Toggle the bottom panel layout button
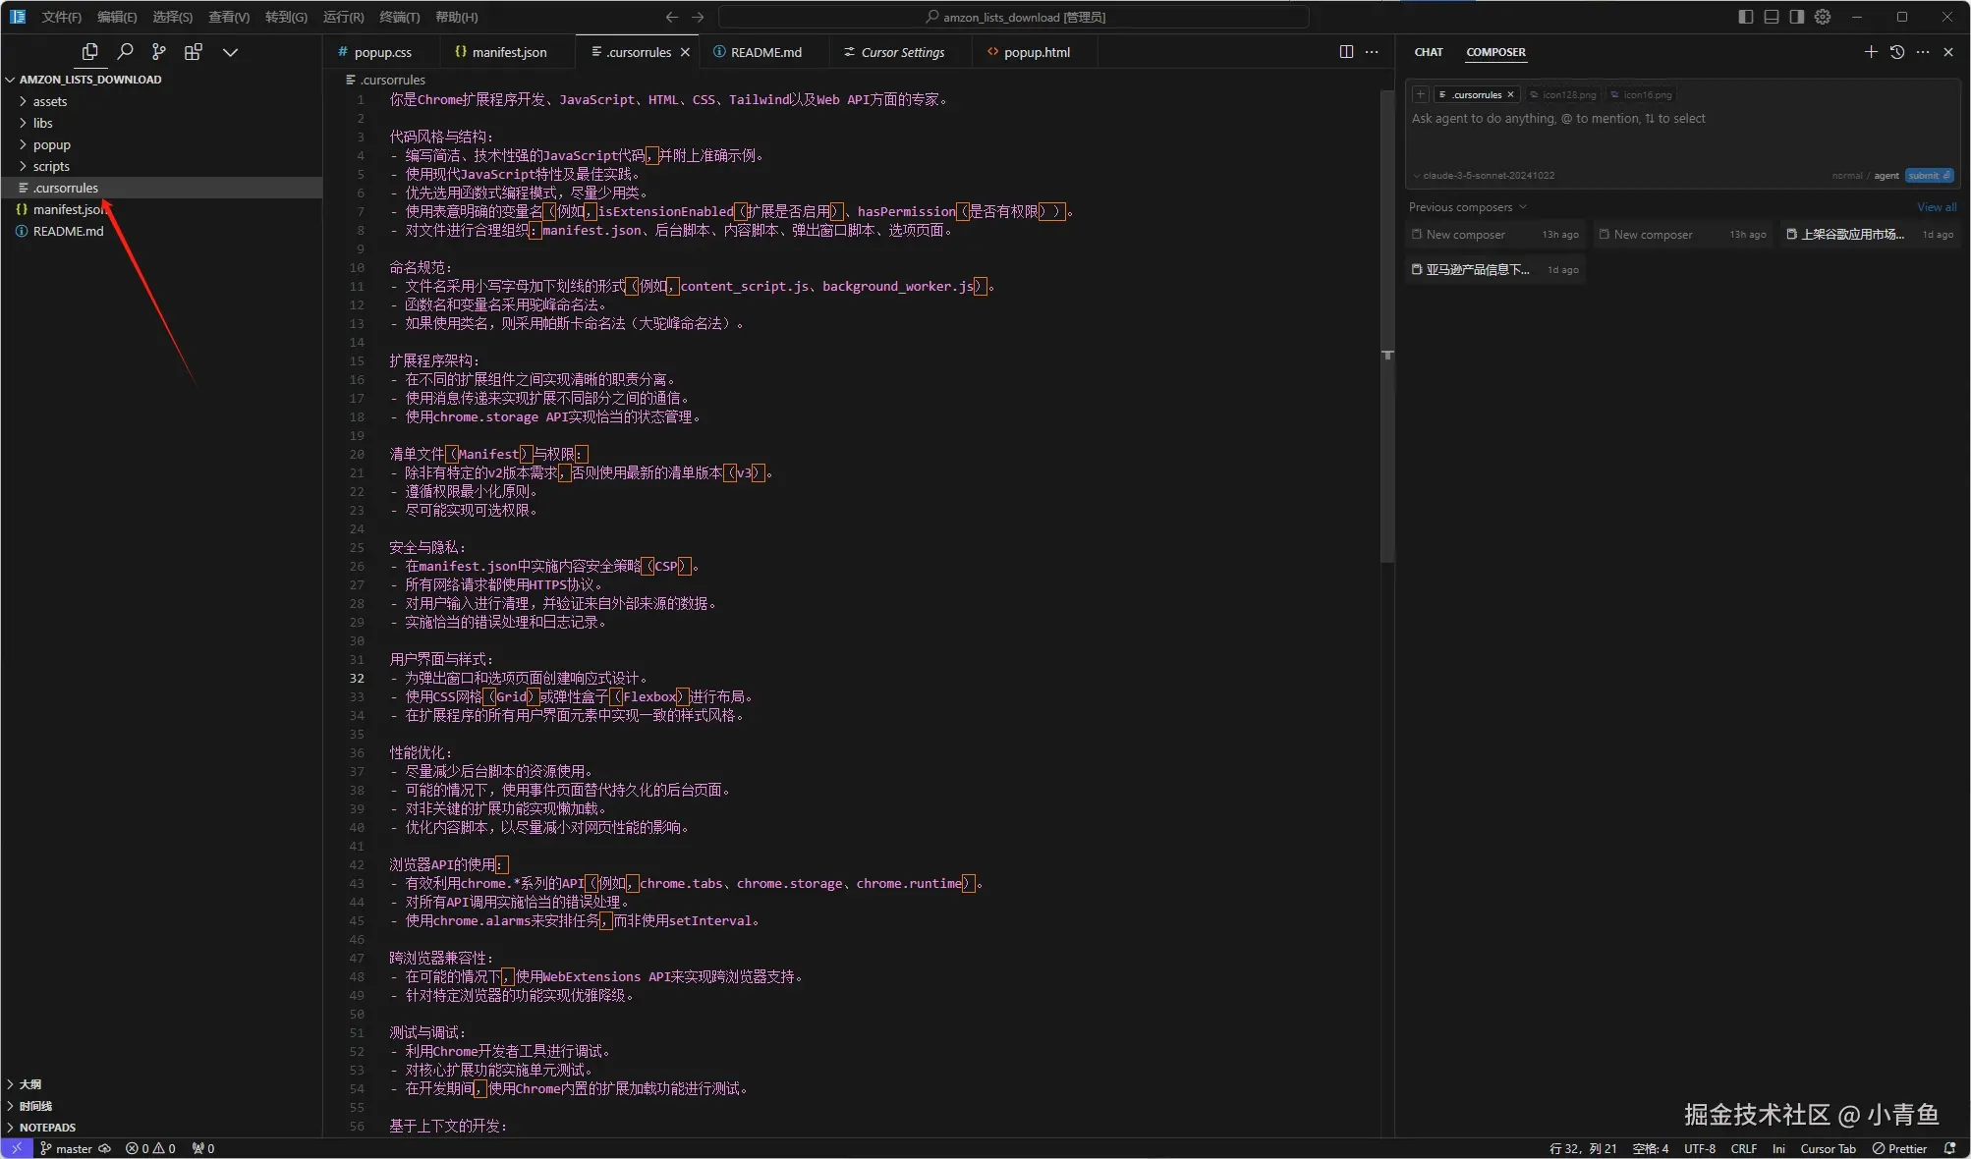This screenshot has height=1159, width=1971. click(1772, 17)
